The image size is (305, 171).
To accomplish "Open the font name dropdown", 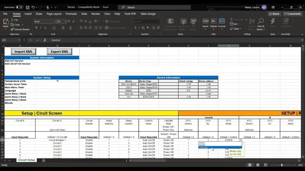I will tap(55, 21).
